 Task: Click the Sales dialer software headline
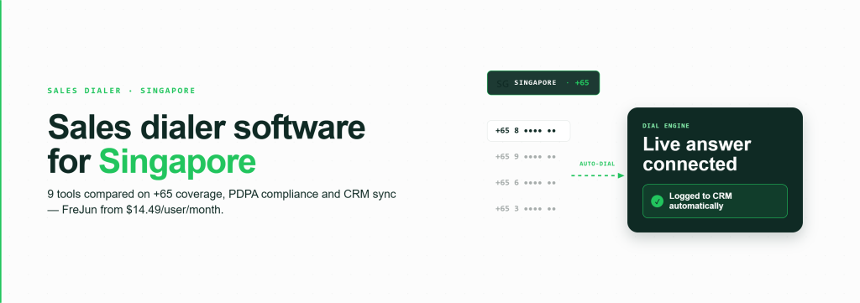coord(207,127)
